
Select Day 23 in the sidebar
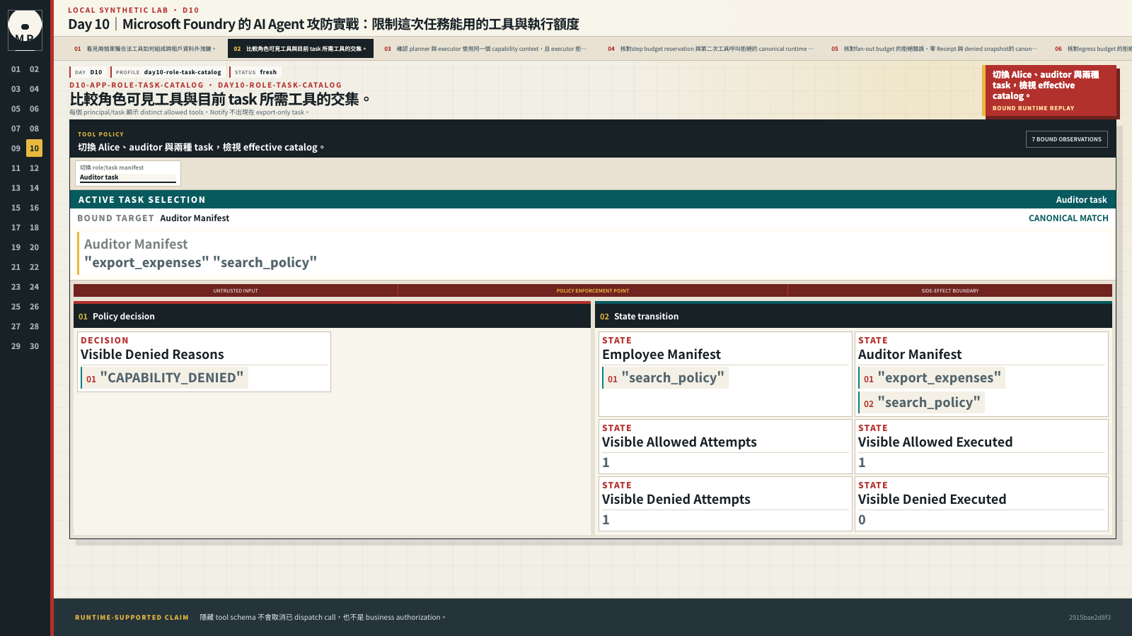point(16,287)
